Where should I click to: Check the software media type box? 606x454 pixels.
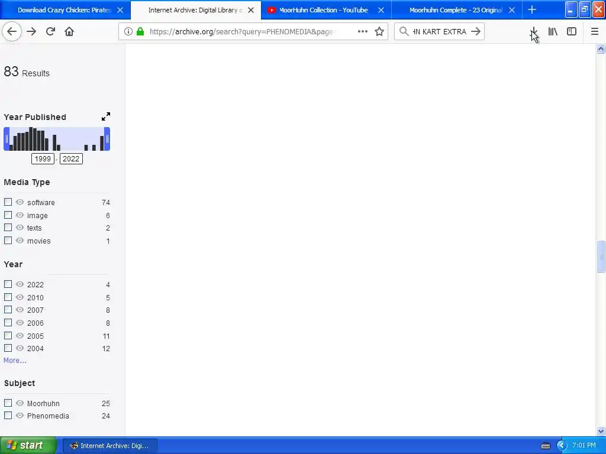8,202
